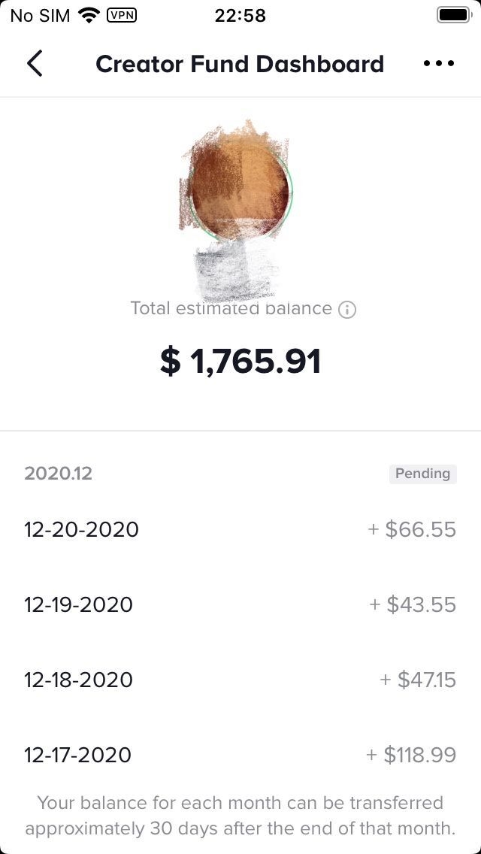481x854 pixels.
Task: Tap the + $118.99 amount
Action: pyautogui.click(x=411, y=755)
